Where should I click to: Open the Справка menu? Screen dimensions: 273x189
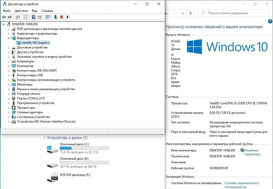(47, 11)
